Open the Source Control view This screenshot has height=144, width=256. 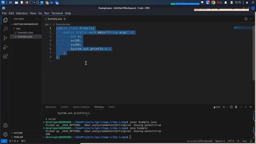pyautogui.click(x=5, y=38)
